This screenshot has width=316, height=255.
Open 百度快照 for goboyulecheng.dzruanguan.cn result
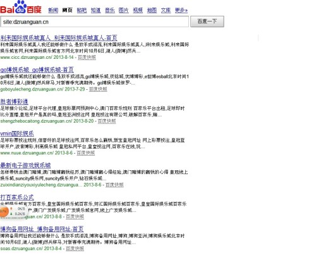pos(98,89)
